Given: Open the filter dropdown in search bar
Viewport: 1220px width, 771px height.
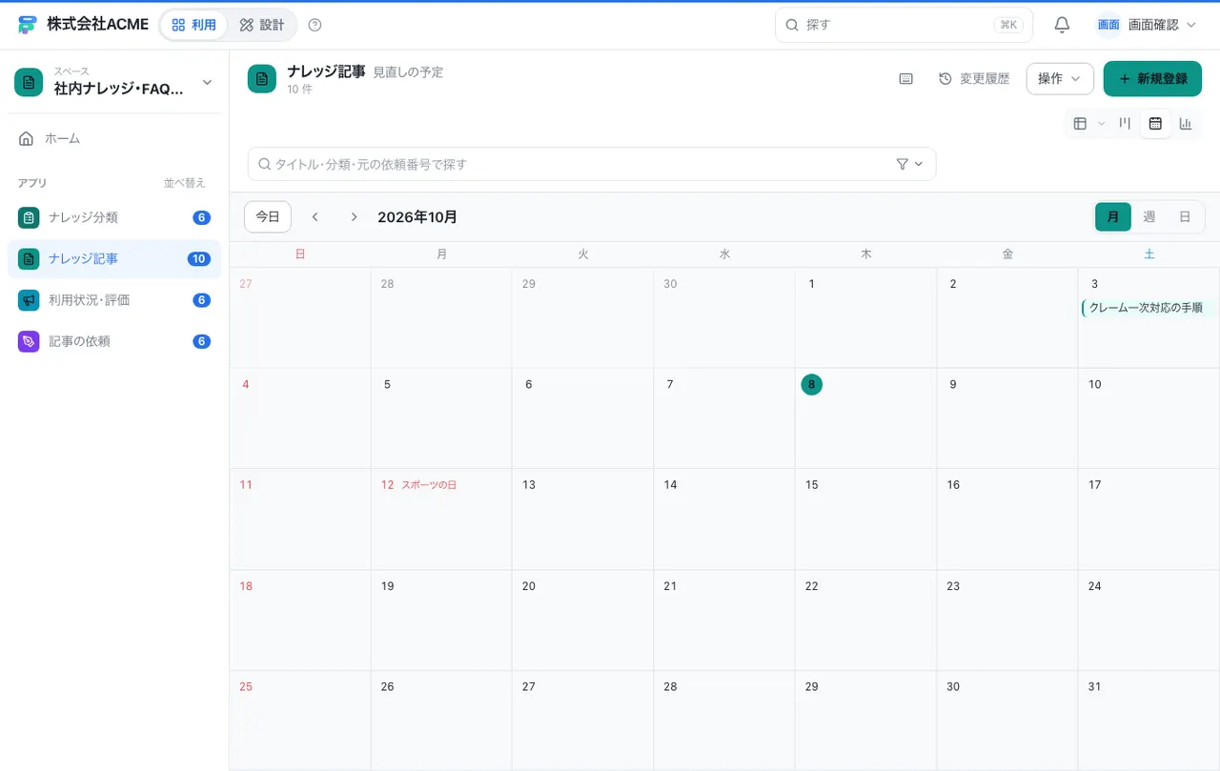Looking at the screenshot, I should tap(910, 164).
